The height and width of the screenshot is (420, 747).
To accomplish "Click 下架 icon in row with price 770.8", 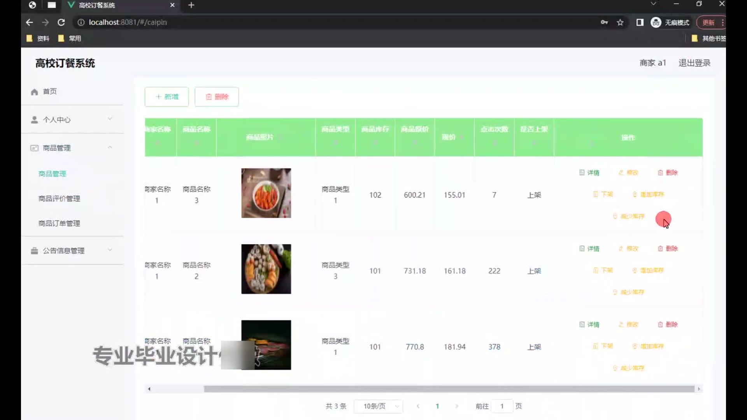I will pos(595,346).
